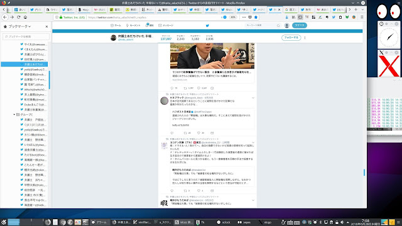Click the フォローする follow button
The image size is (402, 226).
coord(291,38)
